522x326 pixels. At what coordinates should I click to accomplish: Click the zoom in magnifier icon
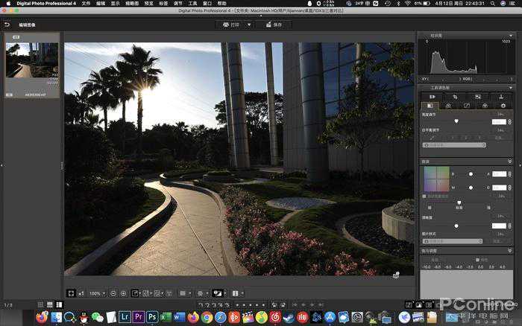[123, 293]
